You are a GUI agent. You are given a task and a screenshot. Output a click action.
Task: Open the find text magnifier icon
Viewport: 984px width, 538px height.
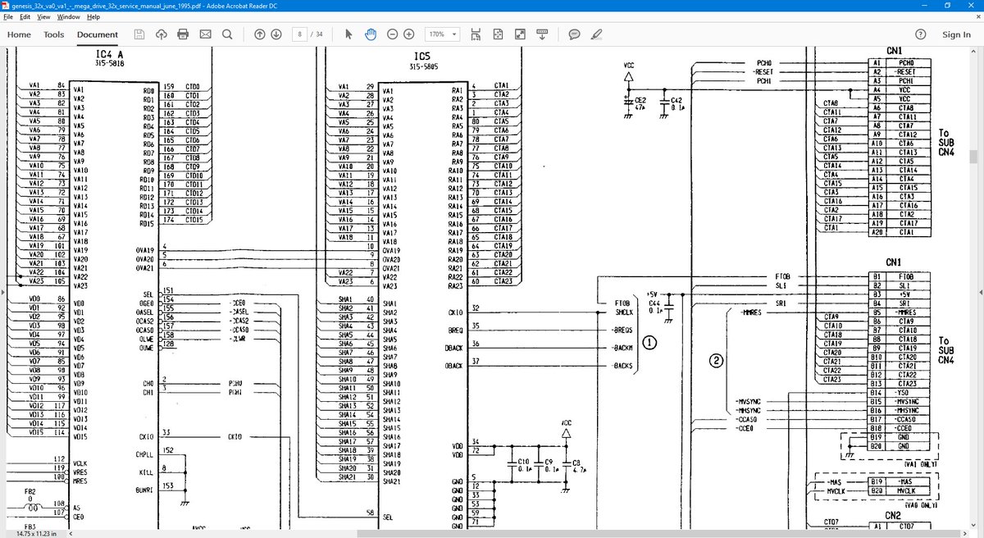tap(226, 34)
